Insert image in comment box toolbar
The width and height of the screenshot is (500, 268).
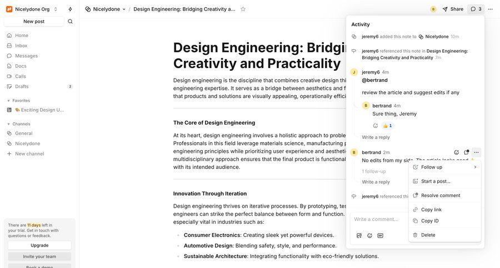pos(359,235)
